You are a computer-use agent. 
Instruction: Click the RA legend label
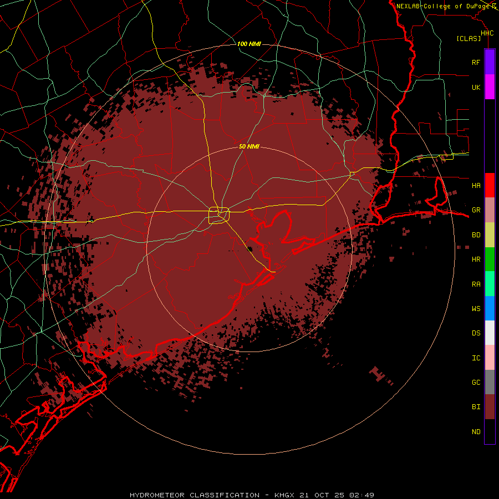[x=476, y=284]
